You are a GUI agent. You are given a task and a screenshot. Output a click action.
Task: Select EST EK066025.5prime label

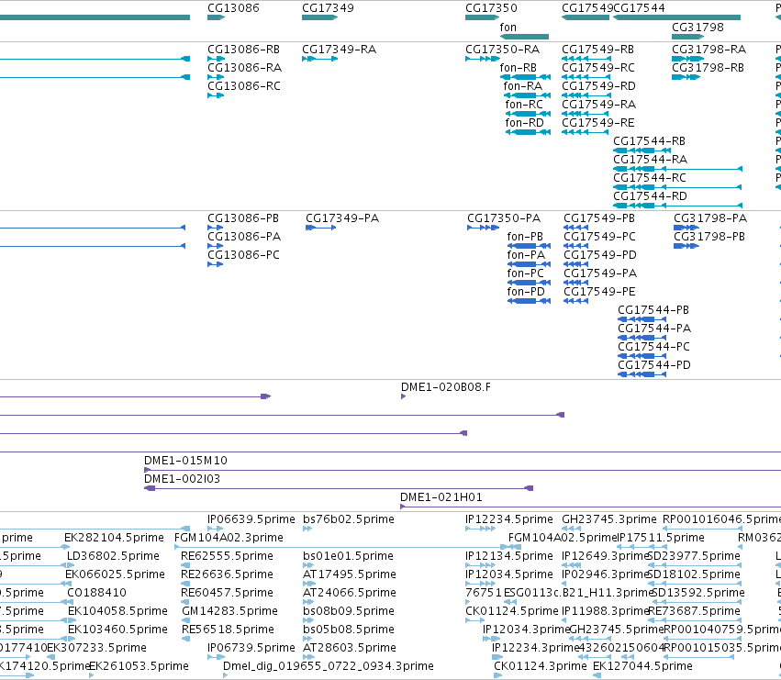pyautogui.click(x=115, y=574)
